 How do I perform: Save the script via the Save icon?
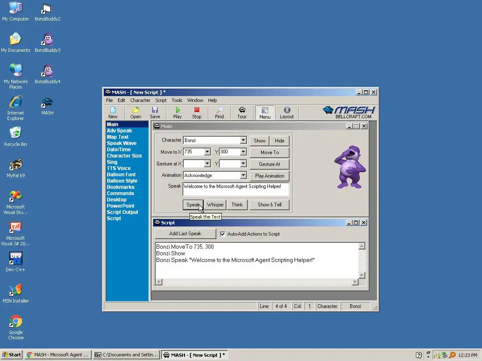point(155,113)
